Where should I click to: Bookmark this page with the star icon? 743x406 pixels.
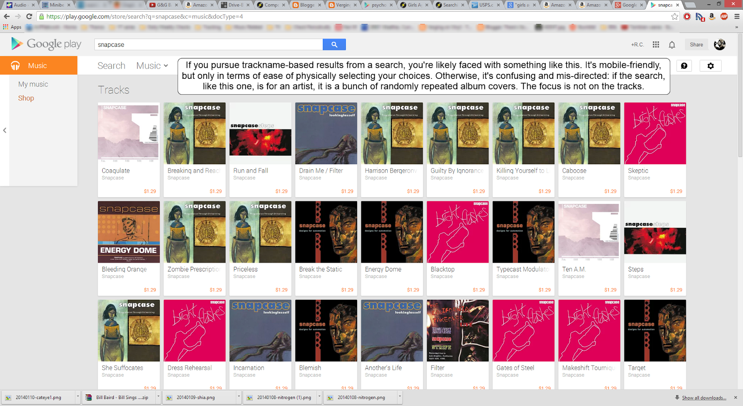(x=675, y=16)
